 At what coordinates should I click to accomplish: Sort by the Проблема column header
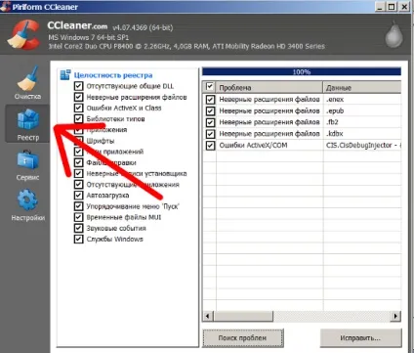[x=269, y=87]
